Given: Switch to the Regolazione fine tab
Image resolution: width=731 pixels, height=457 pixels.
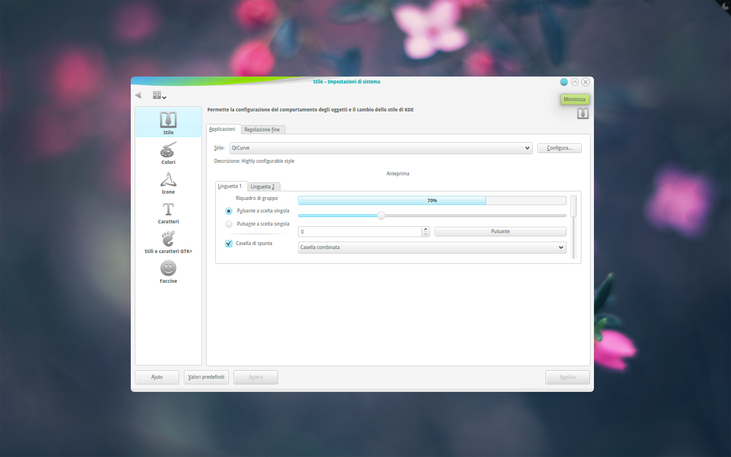Looking at the screenshot, I should pyautogui.click(x=263, y=130).
